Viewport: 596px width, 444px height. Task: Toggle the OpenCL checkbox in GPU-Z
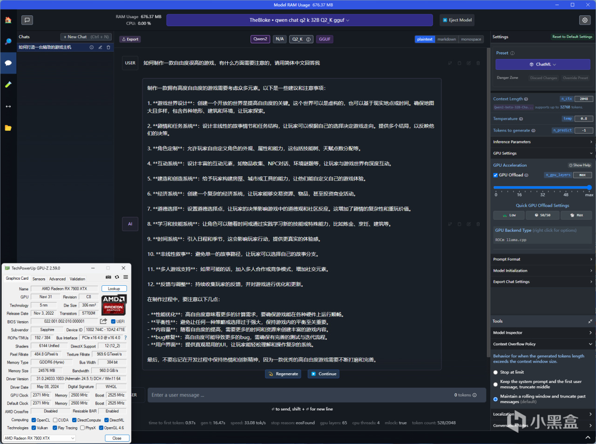click(x=34, y=420)
